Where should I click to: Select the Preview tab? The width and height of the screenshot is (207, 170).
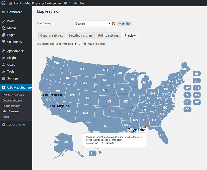coord(130,35)
